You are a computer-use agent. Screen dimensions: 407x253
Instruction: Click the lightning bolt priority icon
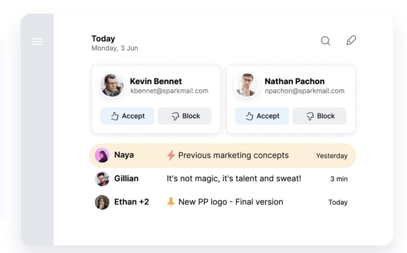[x=171, y=155]
